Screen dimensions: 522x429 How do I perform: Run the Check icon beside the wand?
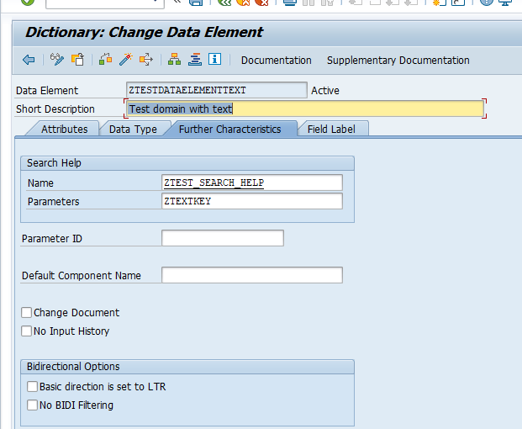point(106,60)
